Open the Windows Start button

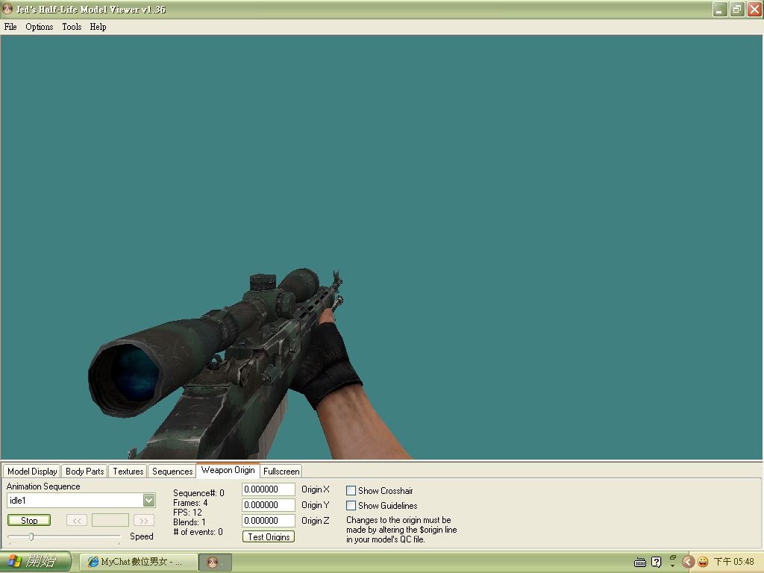[x=36, y=561]
